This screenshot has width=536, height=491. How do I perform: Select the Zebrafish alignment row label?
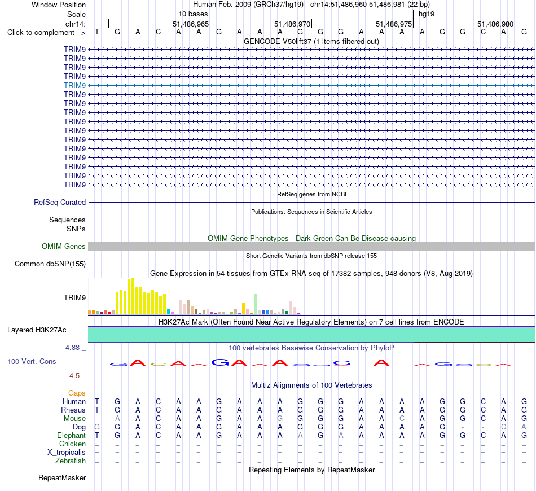click(x=71, y=461)
